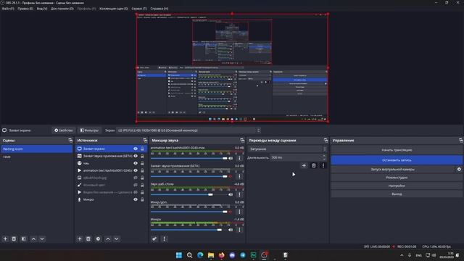Remove the selected scene with trash icon
Image resolution: width=464 pixels, height=261 pixels.
tap(14, 239)
